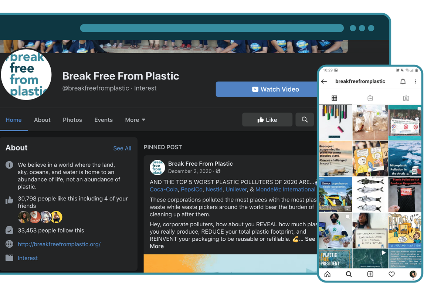Image resolution: width=434 pixels, height=291 pixels.
Task: Click See All in About section
Action: click(122, 148)
